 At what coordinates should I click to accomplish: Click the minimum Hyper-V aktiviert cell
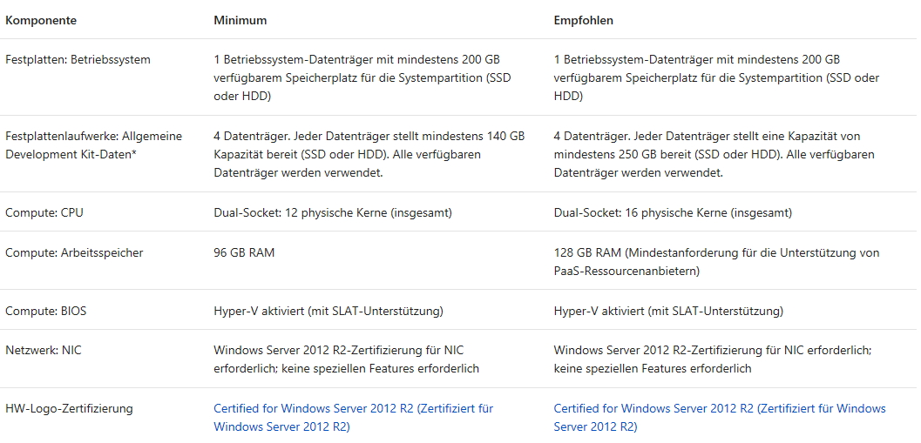click(328, 311)
